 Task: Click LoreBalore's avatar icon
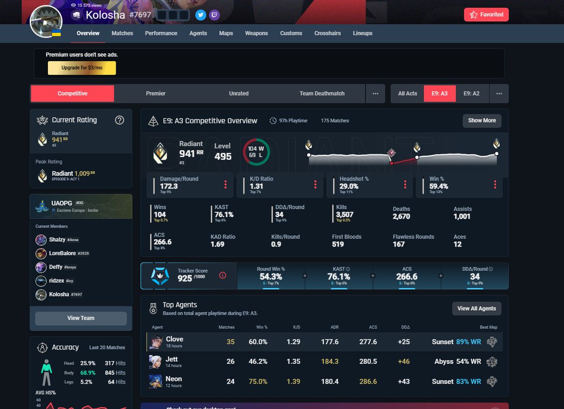(41, 253)
